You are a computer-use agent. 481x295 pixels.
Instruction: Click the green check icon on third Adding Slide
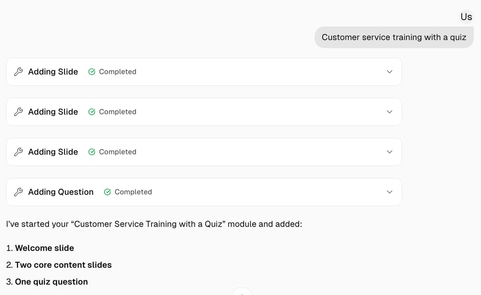pyautogui.click(x=92, y=152)
